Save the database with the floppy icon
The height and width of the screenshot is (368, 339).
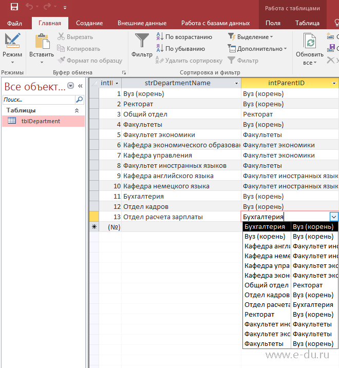tap(14, 7)
